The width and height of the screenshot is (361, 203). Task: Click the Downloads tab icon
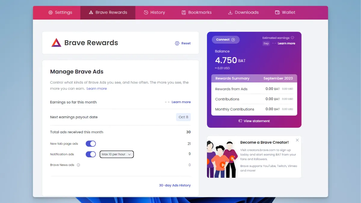click(230, 13)
